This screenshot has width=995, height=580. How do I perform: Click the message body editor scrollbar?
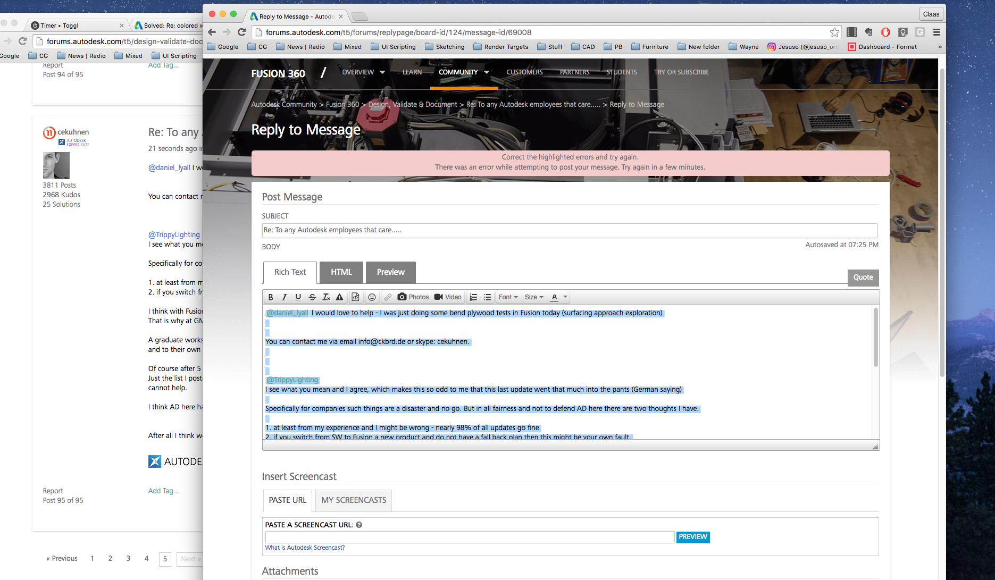[875, 337]
